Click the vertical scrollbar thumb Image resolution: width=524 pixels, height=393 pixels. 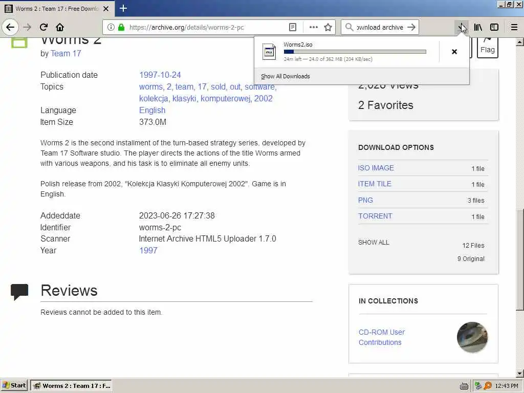pos(520,260)
